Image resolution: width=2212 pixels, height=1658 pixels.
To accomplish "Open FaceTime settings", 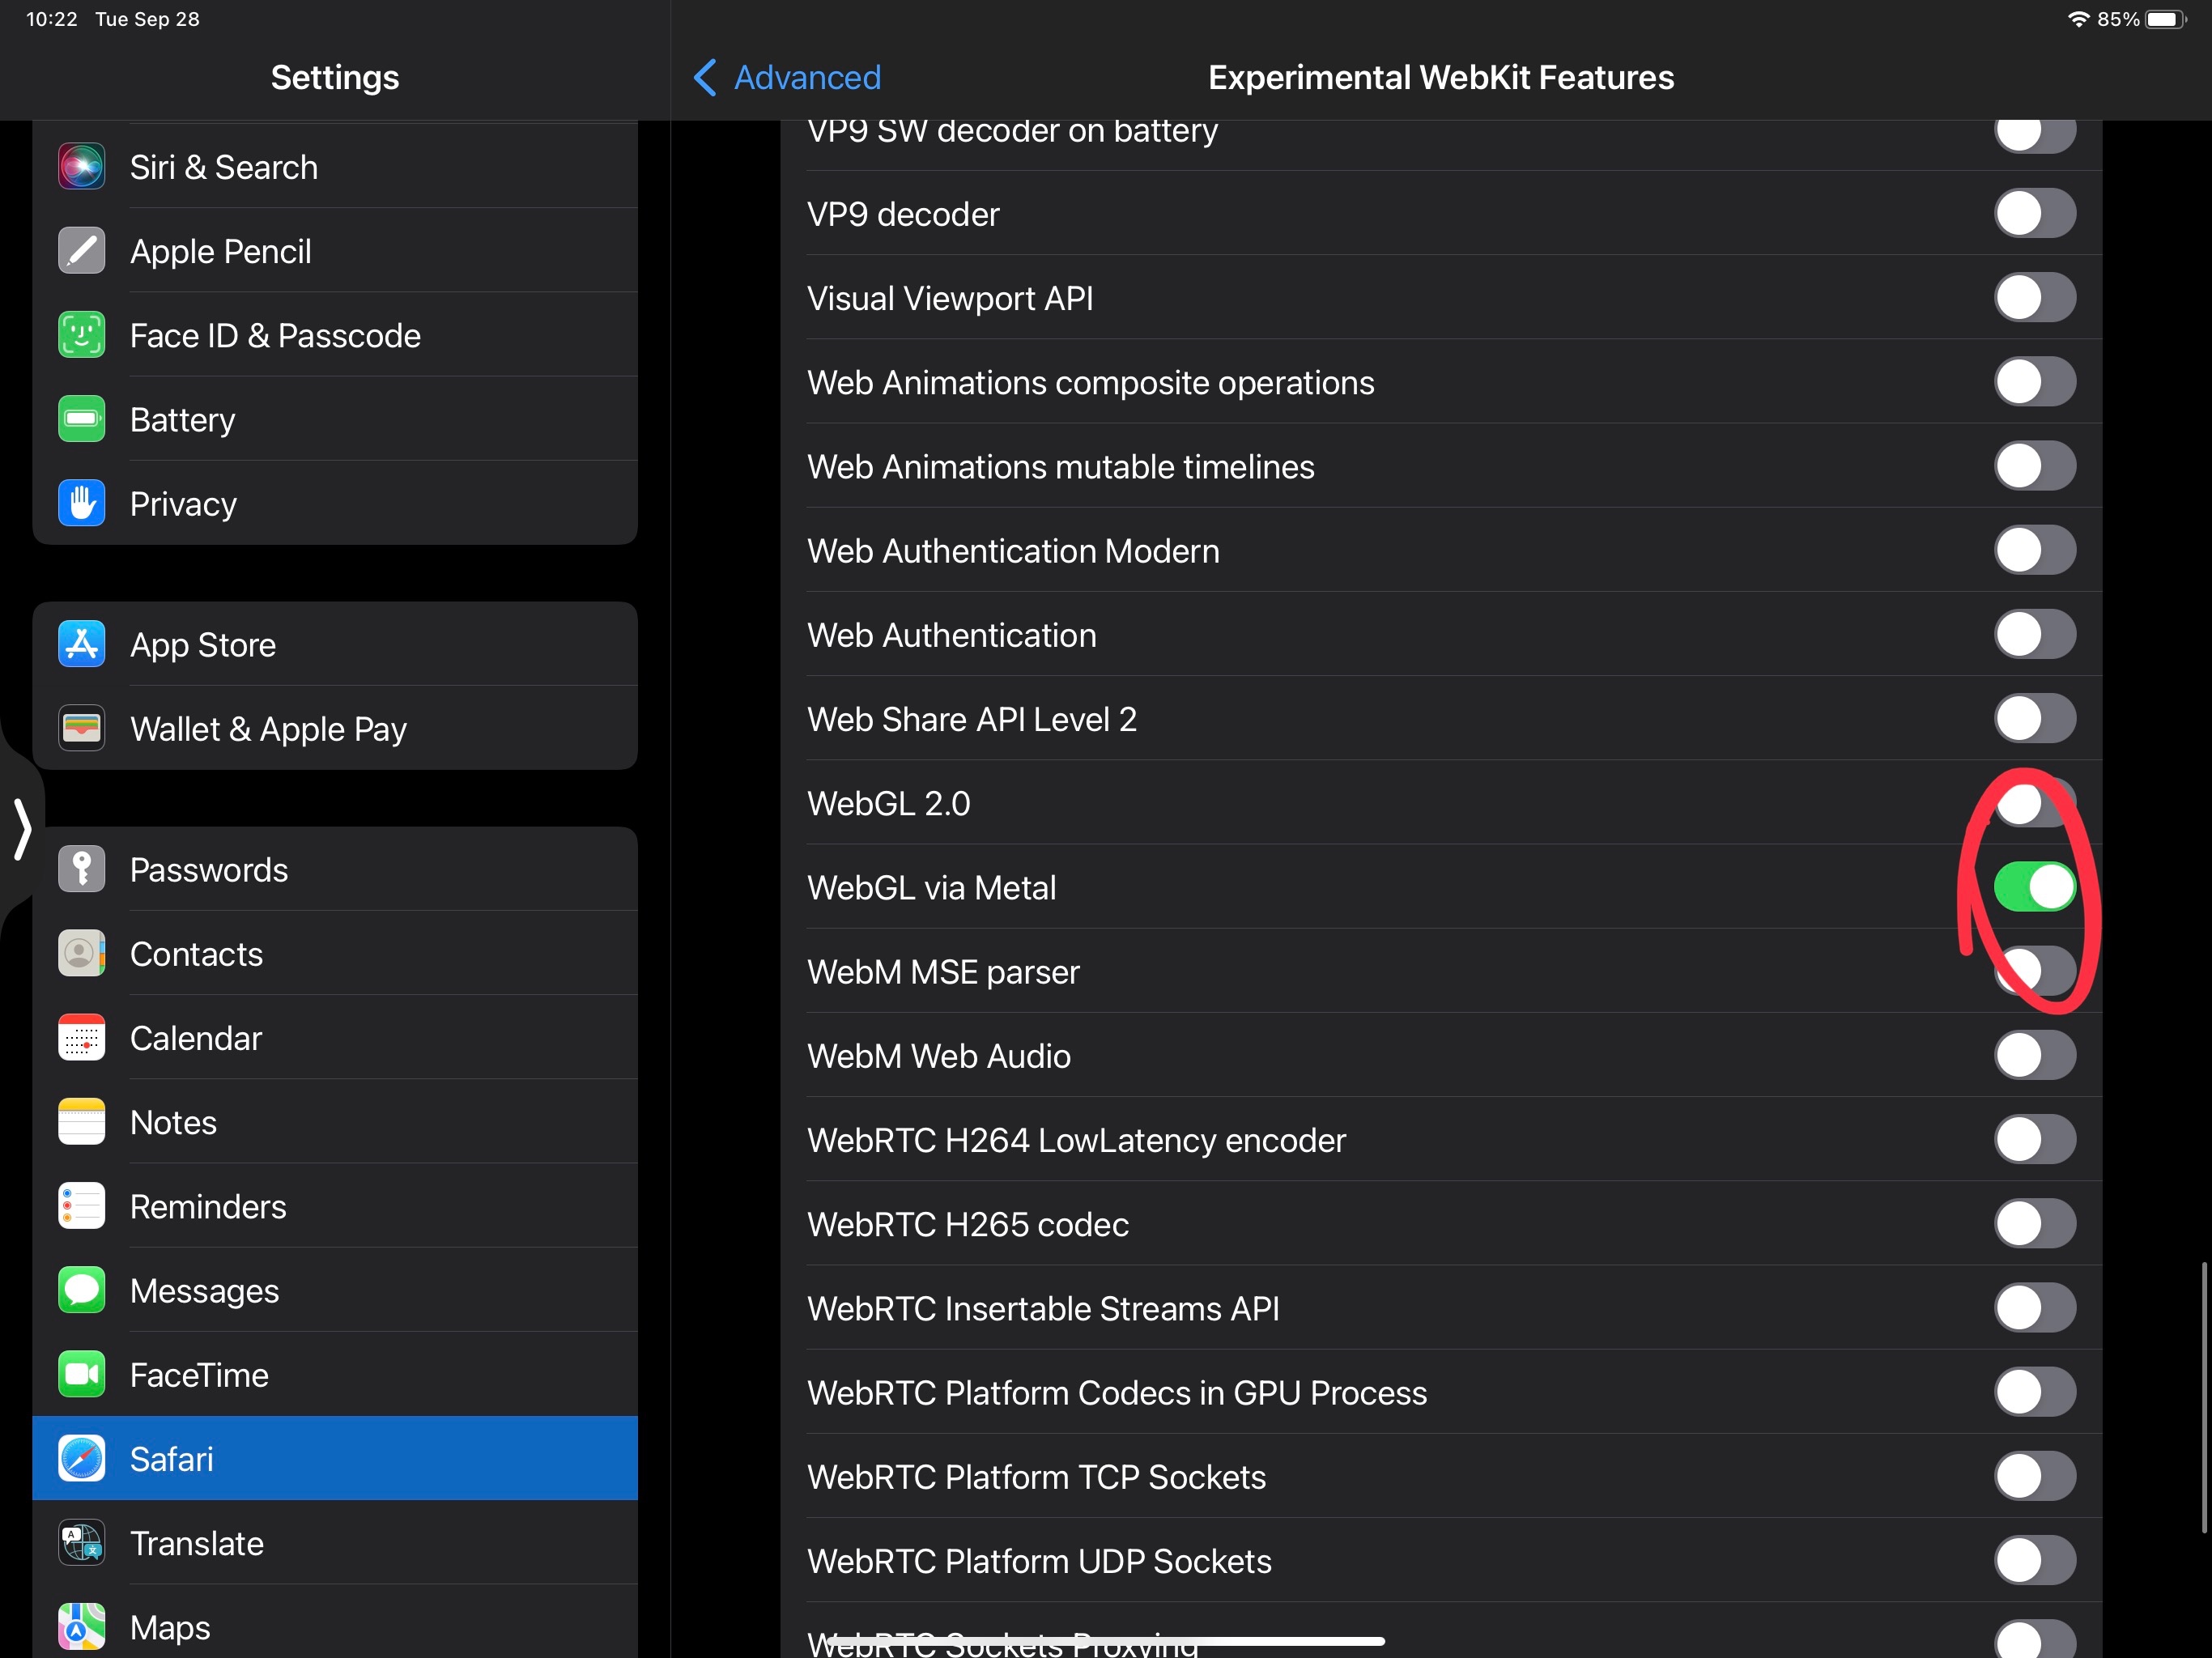I will click(335, 1374).
